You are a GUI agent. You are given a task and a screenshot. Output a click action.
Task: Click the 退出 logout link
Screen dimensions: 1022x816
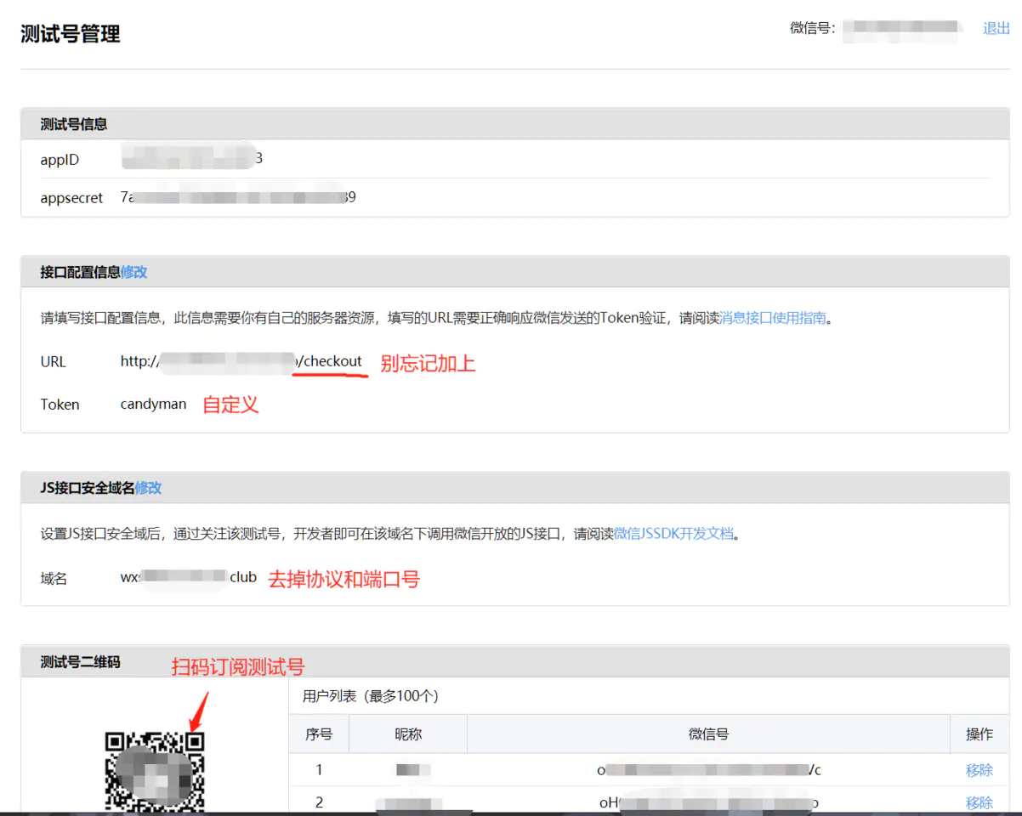point(996,28)
